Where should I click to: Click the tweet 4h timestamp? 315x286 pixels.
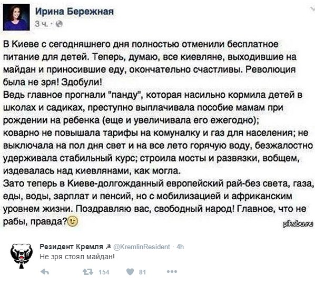click(180, 247)
